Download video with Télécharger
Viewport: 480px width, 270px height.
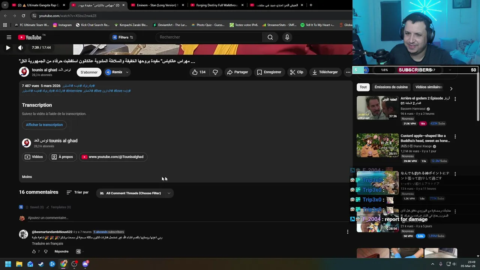[x=325, y=72]
